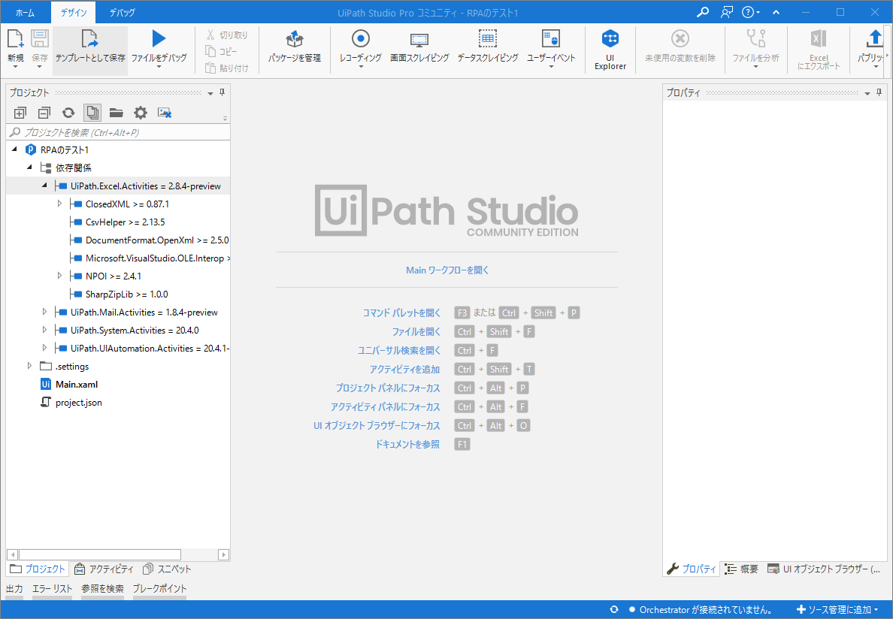Expand the ClosedXML dependency node
Image resolution: width=893 pixels, height=619 pixels.
60,204
